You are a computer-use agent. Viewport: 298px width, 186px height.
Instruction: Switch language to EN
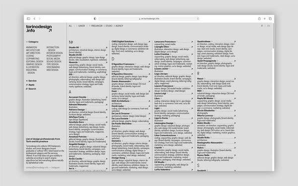click(x=268, y=26)
